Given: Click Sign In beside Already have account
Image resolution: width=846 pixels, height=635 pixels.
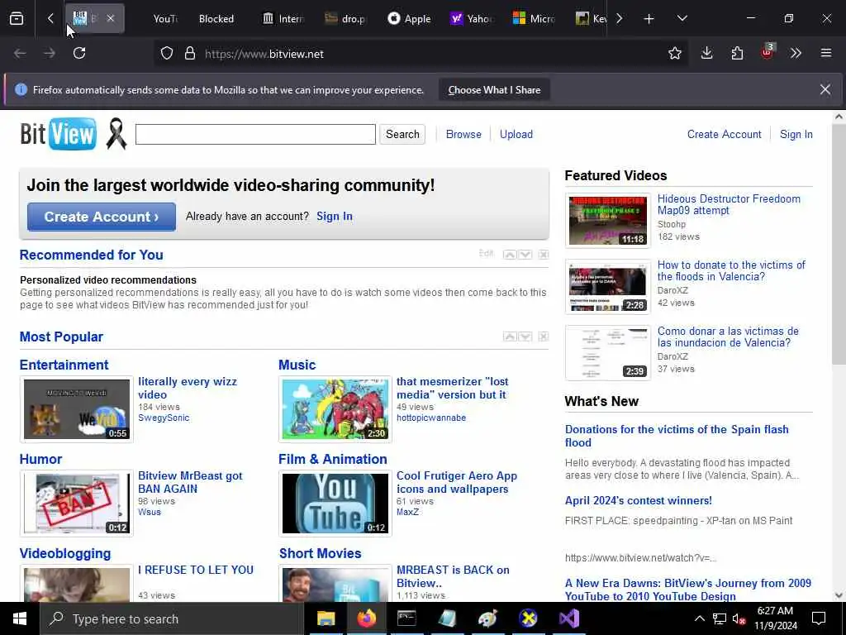Looking at the screenshot, I should coord(335,217).
